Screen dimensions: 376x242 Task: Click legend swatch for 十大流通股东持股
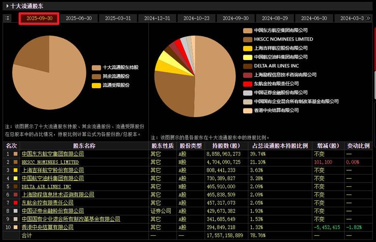pyautogui.click(x=96, y=68)
